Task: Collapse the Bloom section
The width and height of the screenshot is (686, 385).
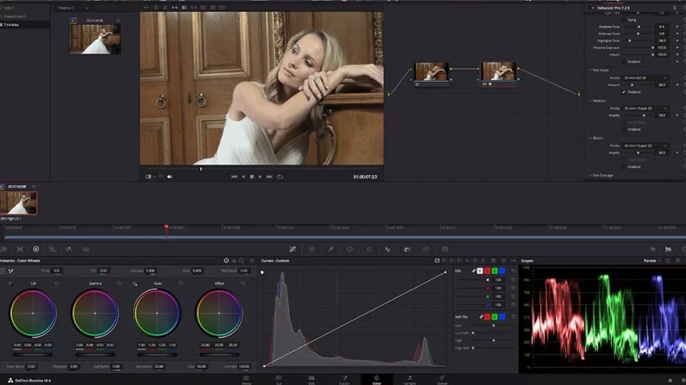Action: click(x=590, y=138)
